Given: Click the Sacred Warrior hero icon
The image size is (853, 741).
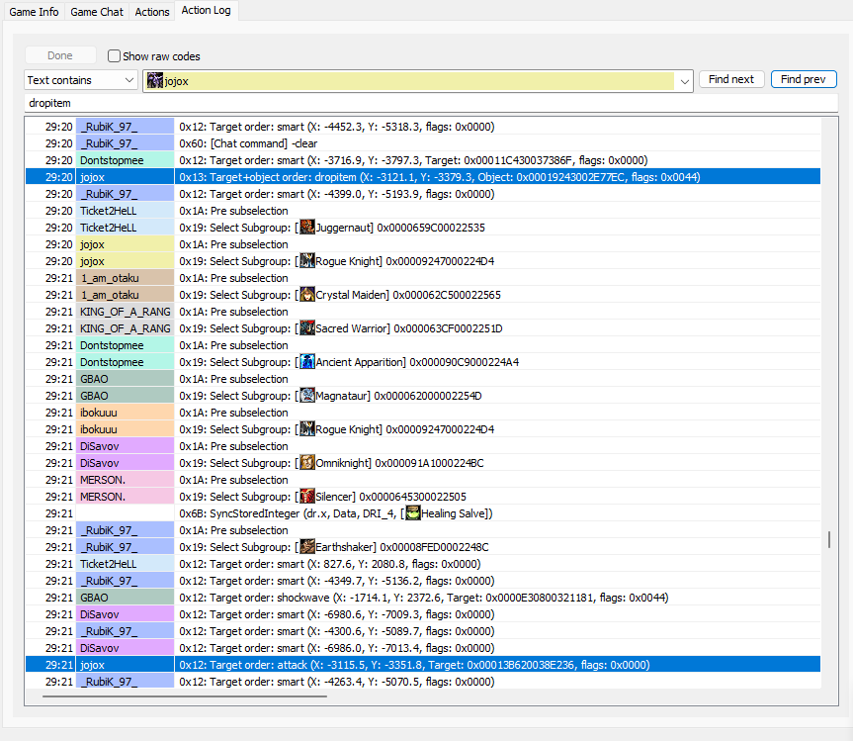Looking at the screenshot, I should tap(307, 328).
